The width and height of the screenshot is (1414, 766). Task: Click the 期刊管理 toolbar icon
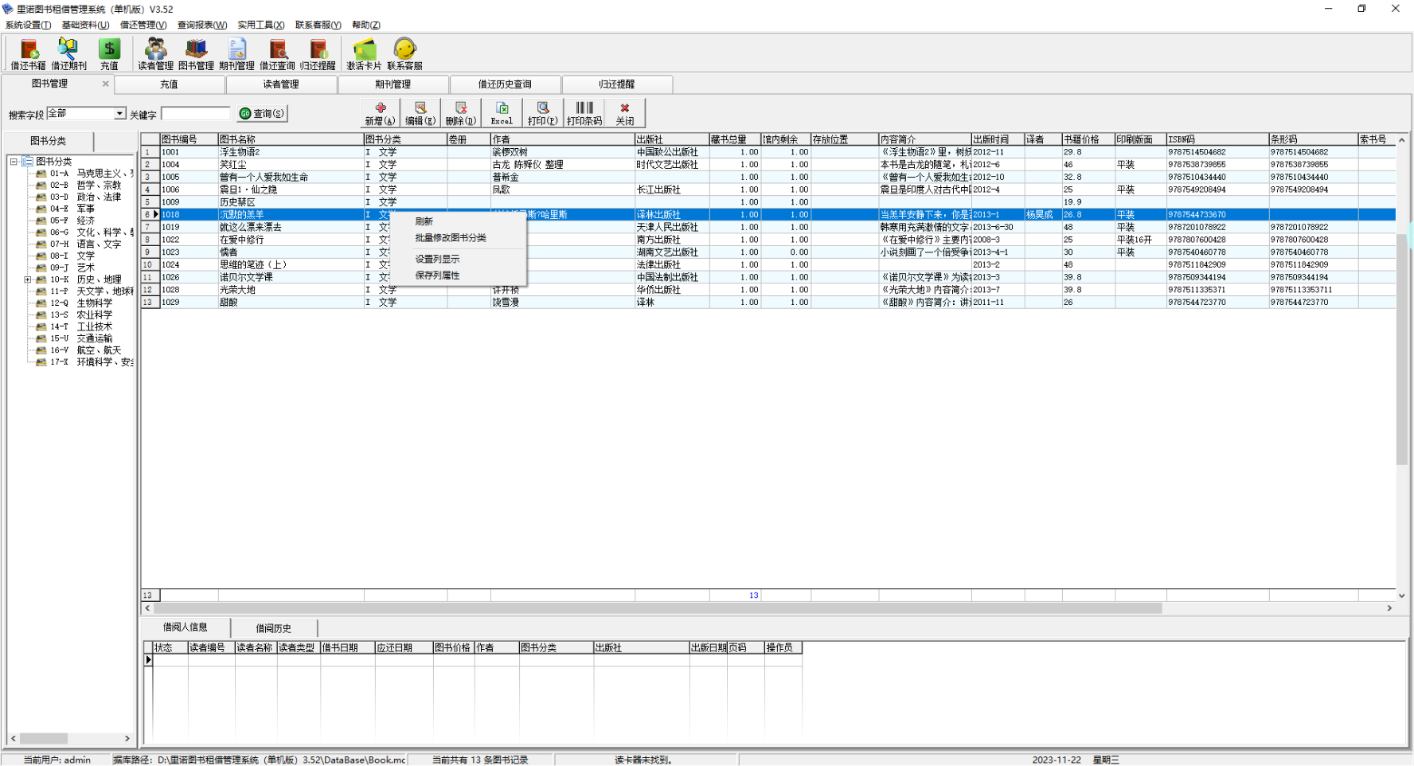click(x=236, y=54)
